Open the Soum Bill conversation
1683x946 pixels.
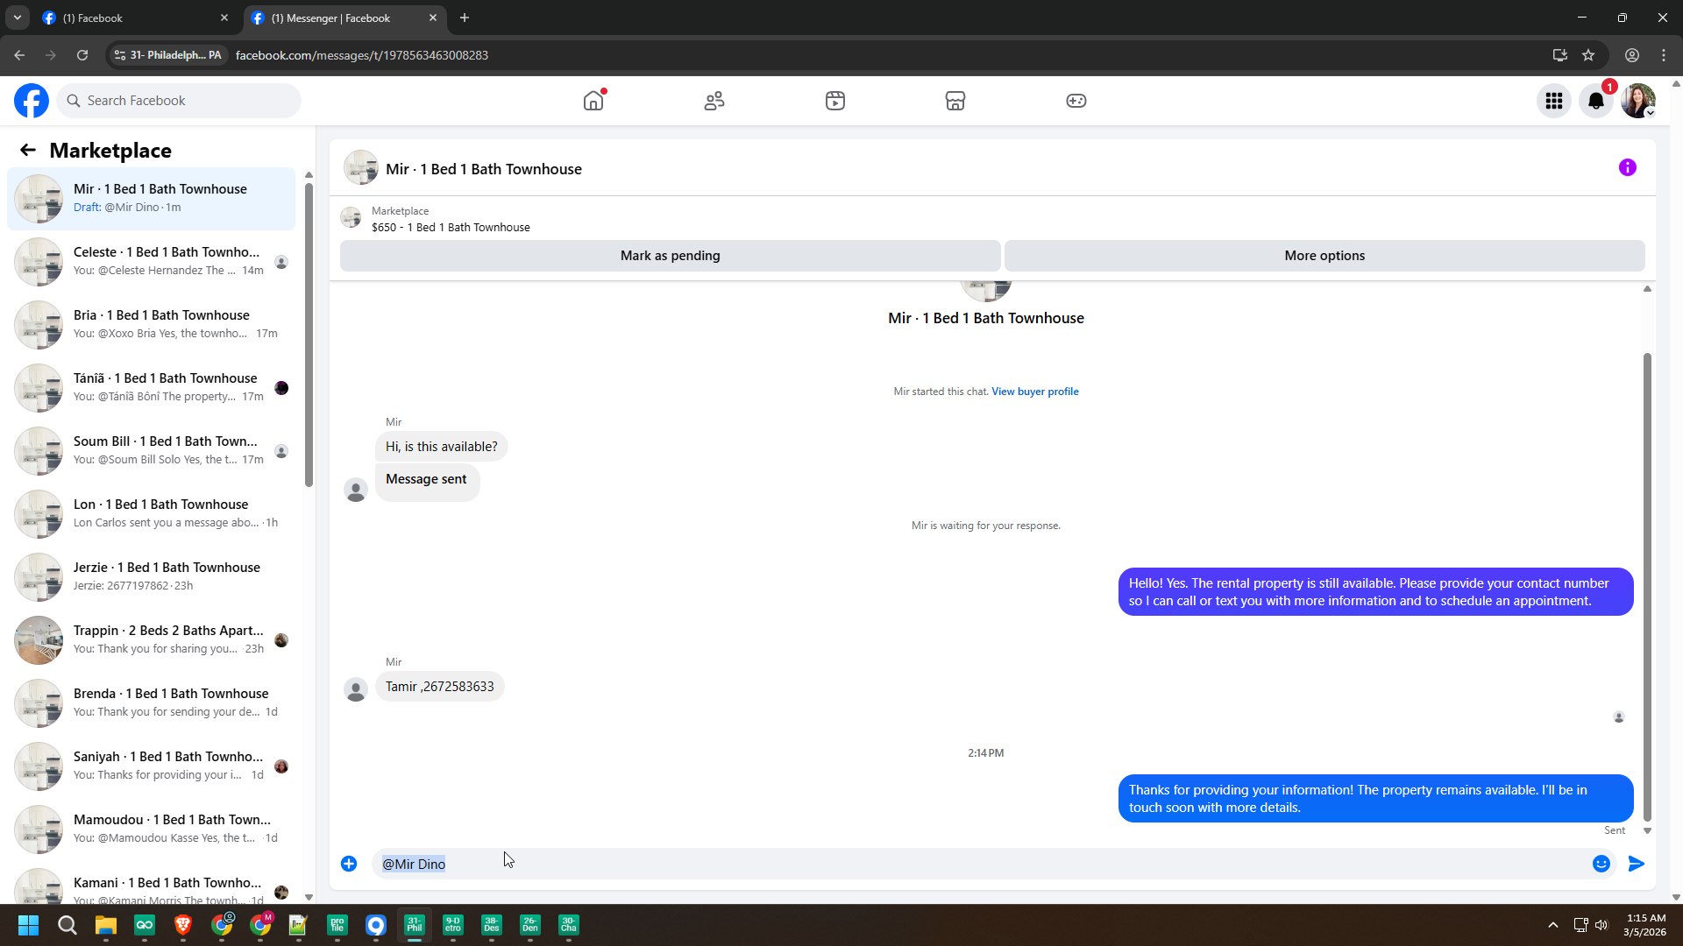tap(152, 451)
